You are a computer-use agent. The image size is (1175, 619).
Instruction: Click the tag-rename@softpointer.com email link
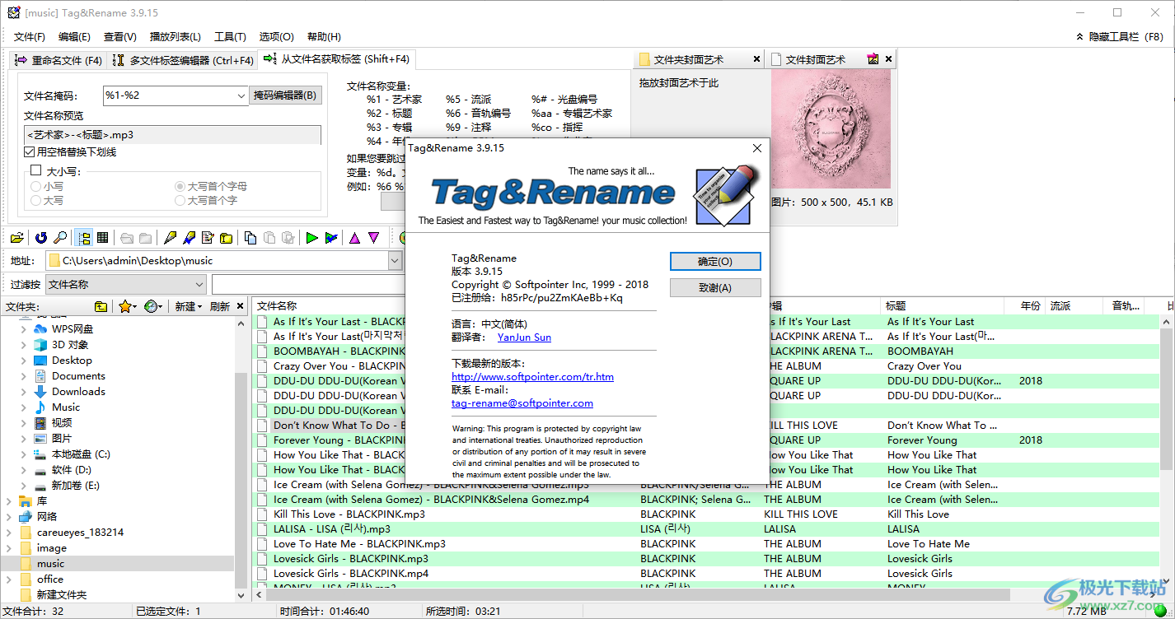tap(522, 403)
